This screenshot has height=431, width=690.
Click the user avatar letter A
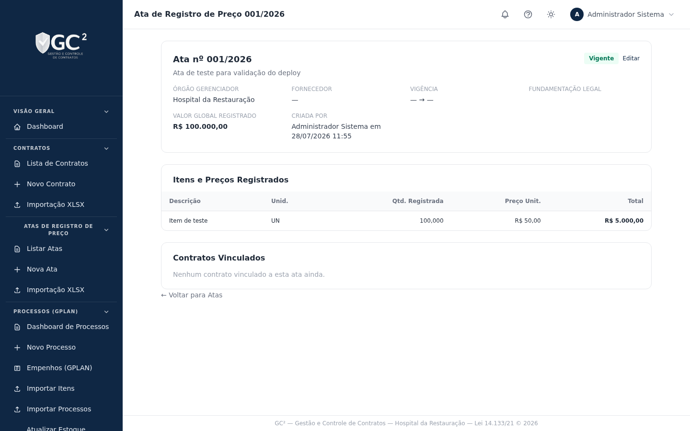577,14
